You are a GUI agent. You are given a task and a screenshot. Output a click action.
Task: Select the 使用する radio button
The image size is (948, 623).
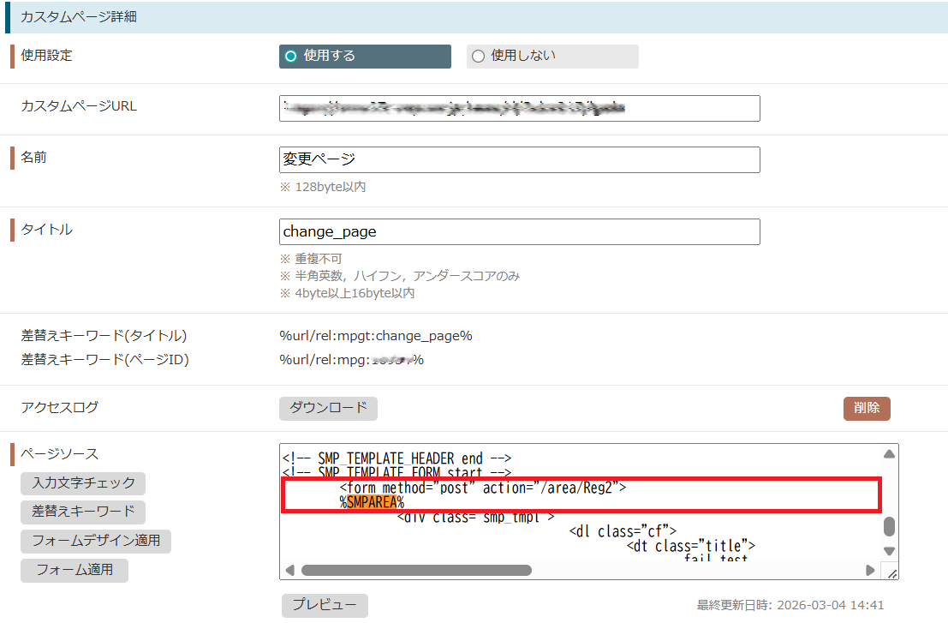[291, 57]
